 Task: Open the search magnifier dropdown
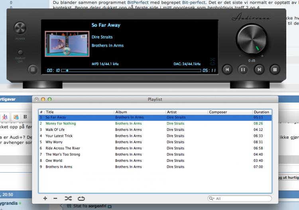(x=212, y=198)
